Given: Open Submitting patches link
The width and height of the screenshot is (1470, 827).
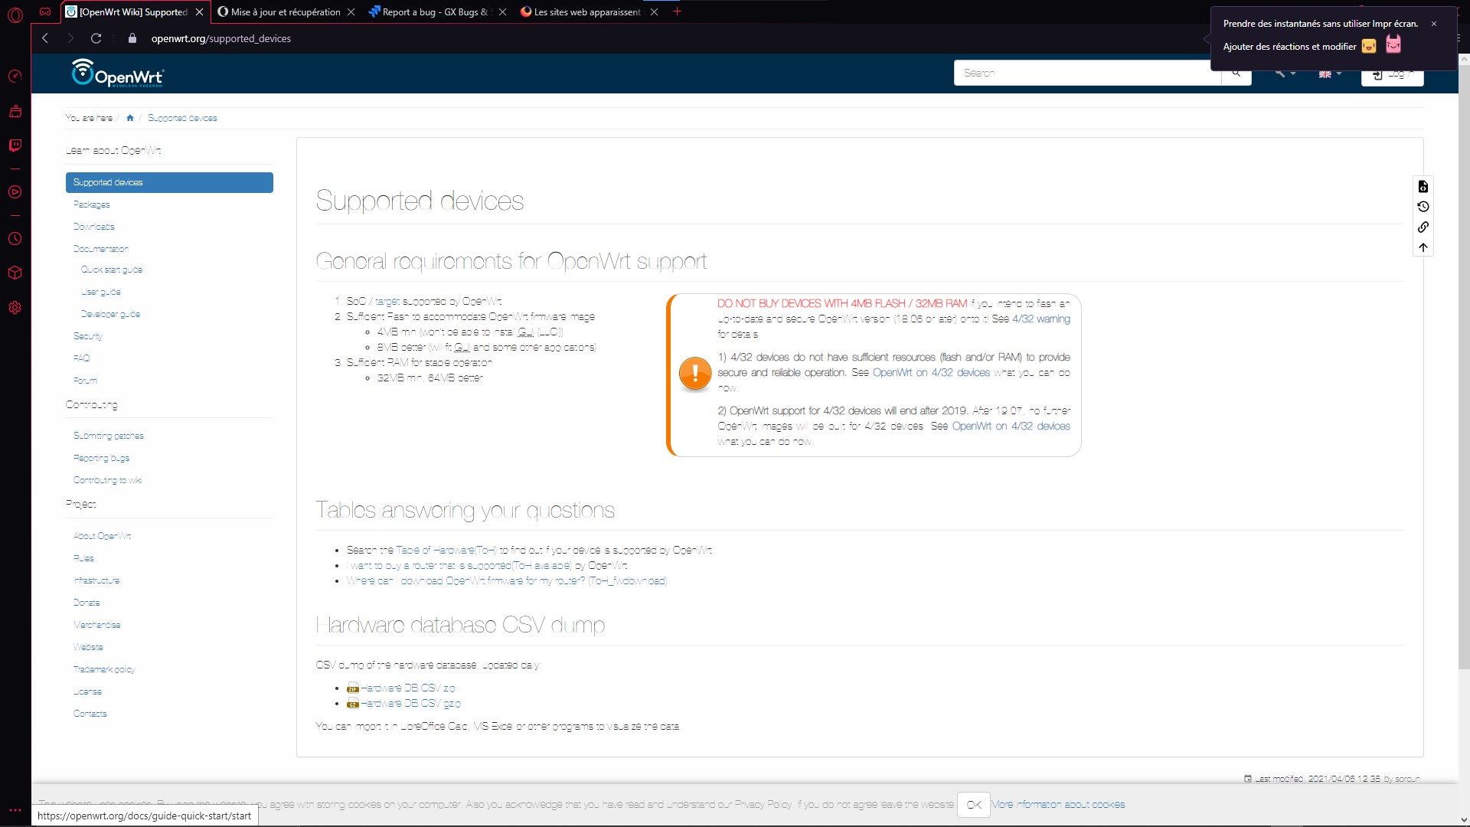Looking at the screenshot, I should 108,436.
